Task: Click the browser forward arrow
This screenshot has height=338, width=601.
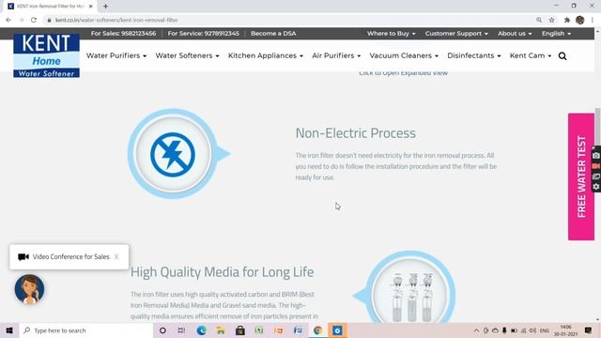Action: coord(21,20)
